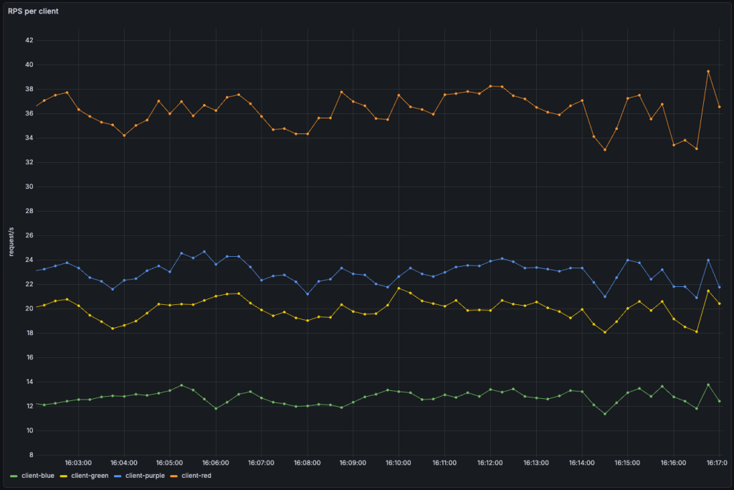Click the green color swatch for client-blue
The height and width of the screenshot is (490, 734).
[x=14, y=476]
